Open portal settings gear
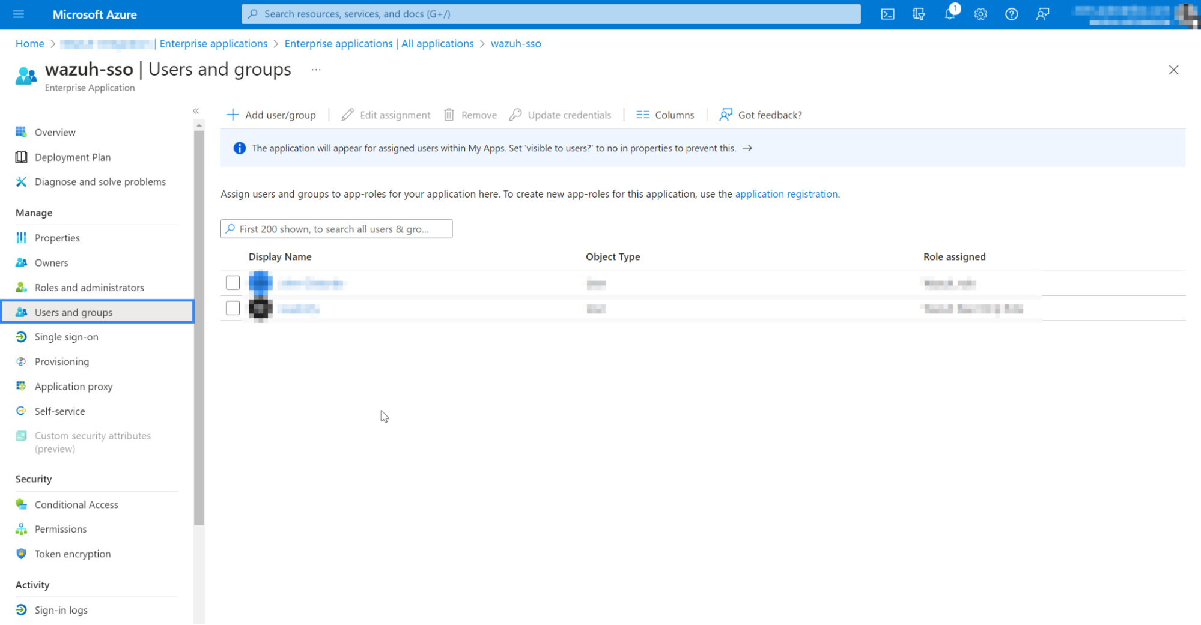 pyautogui.click(x=981, y=14)
